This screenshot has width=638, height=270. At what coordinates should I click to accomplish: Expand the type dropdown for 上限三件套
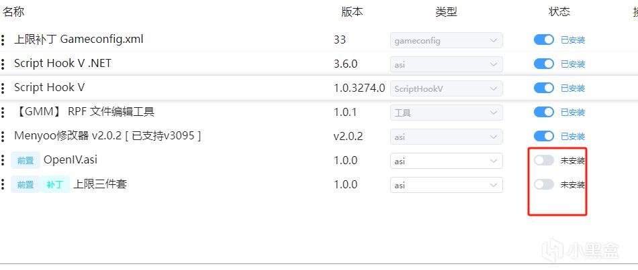[446, 185]
